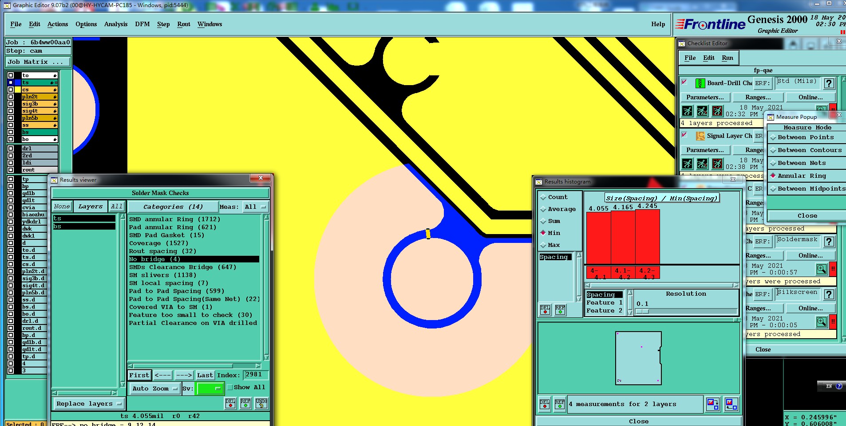Click Index input field showing 2981
Image resolution: width=846 pixels, height=426 pixels.
(256, 375)
